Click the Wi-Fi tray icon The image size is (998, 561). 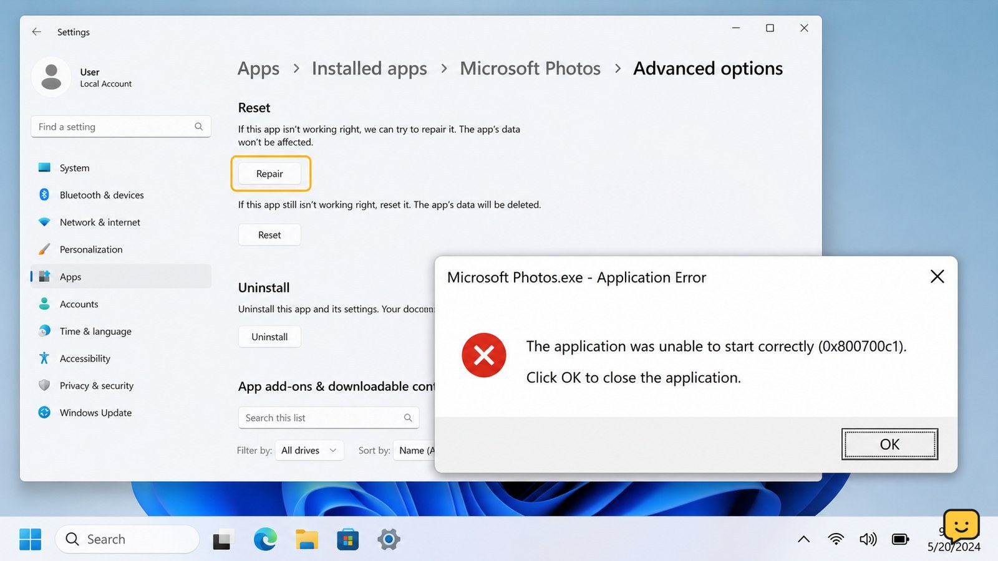(x=836, y=539)
